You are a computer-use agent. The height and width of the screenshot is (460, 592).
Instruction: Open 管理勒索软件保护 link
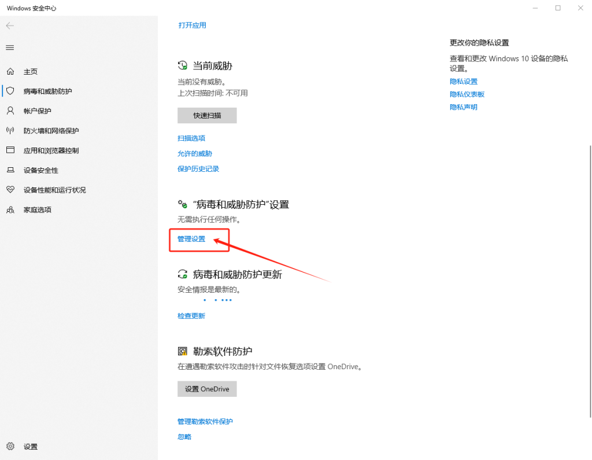tap(205, 421)
